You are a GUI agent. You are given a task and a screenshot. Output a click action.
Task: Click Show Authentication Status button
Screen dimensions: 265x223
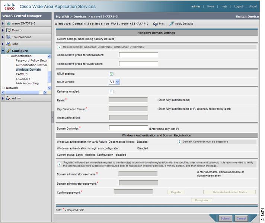coord(230,192)
